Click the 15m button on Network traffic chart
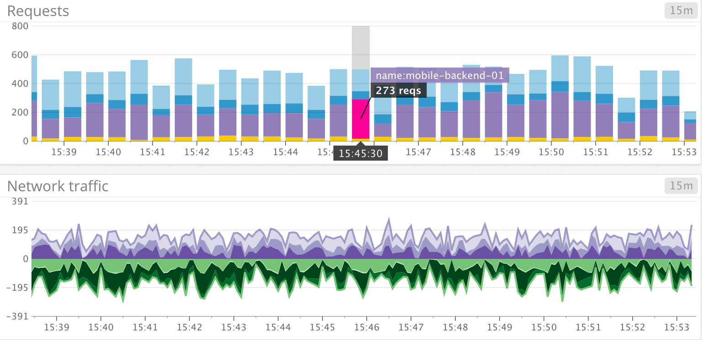The image size is (702, 340). 681,186
